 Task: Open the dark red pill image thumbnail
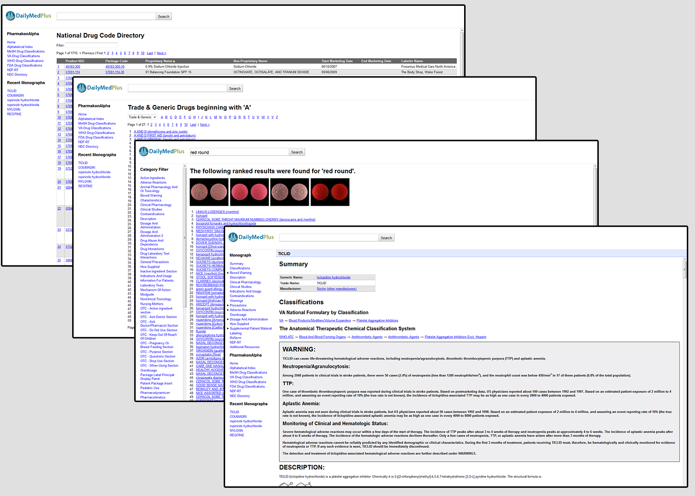point(330,192)
